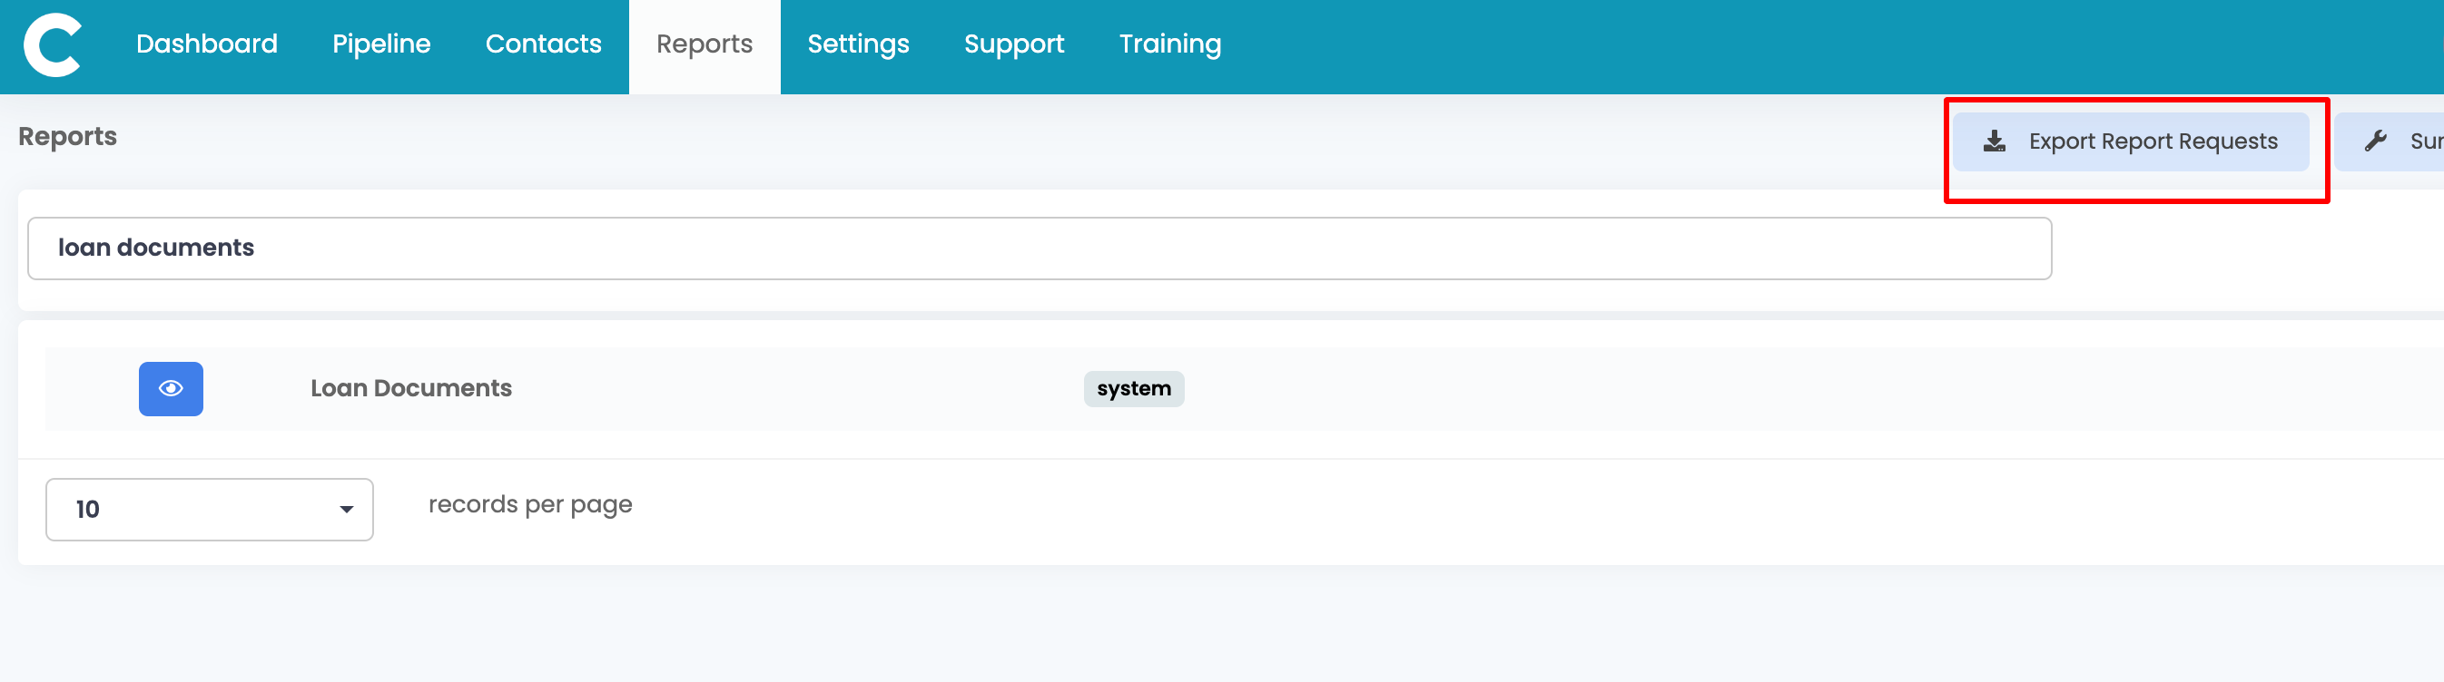The height and width of the screenshot is (682, 2444).
Task: Focus the search field containing "loan documents"
Action: pos(1039,248)
